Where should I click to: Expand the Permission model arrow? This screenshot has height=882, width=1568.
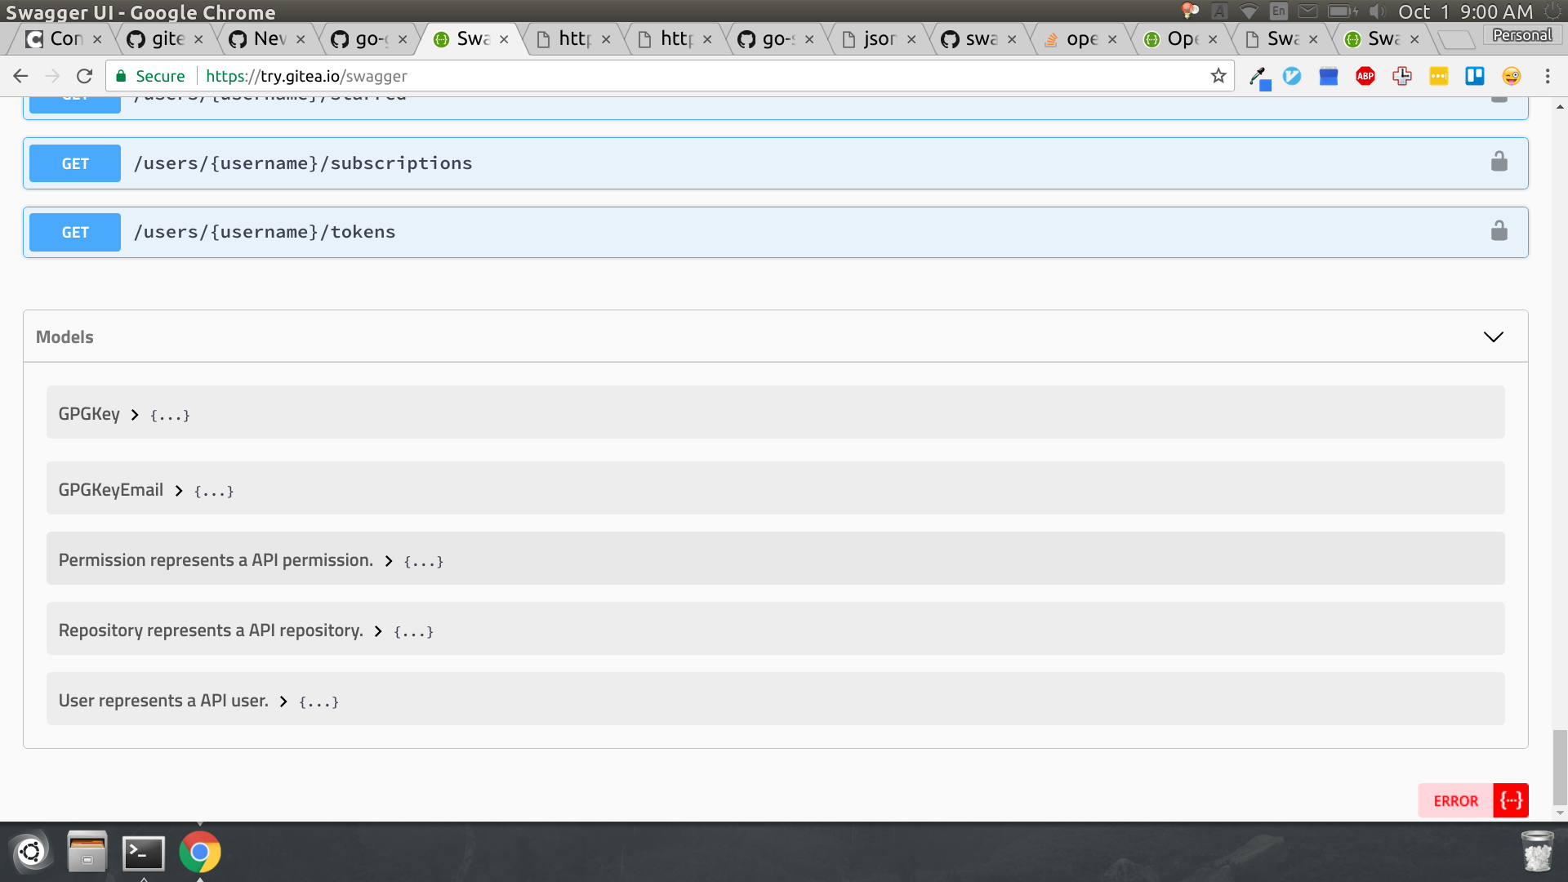point(389,561)
